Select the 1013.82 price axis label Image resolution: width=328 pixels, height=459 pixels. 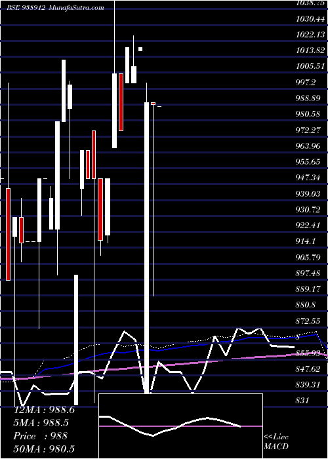tap(310, 50)
